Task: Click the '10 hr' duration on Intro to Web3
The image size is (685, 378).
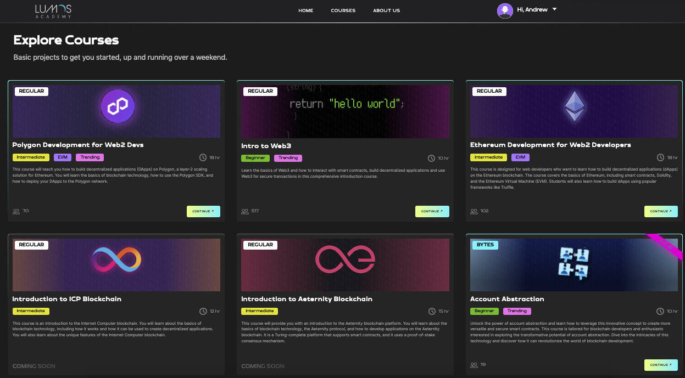Action: pos(443,159)
